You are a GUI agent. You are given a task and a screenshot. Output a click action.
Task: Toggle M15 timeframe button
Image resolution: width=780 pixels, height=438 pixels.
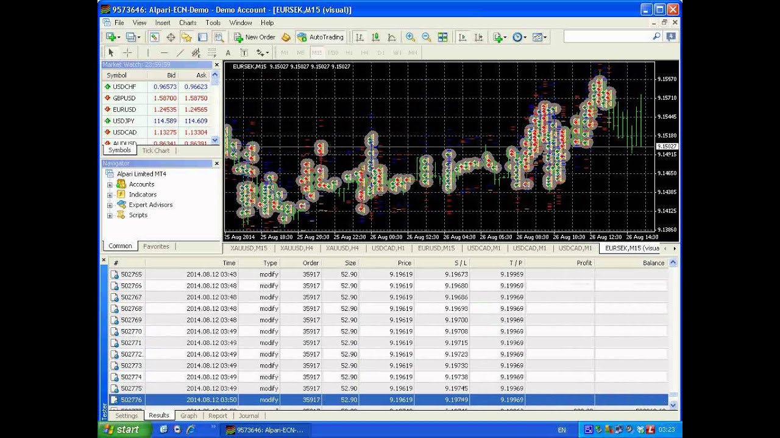point(317,53)
